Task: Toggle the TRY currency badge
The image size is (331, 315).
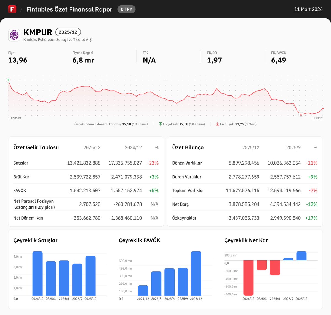Action: click(126, 9)
